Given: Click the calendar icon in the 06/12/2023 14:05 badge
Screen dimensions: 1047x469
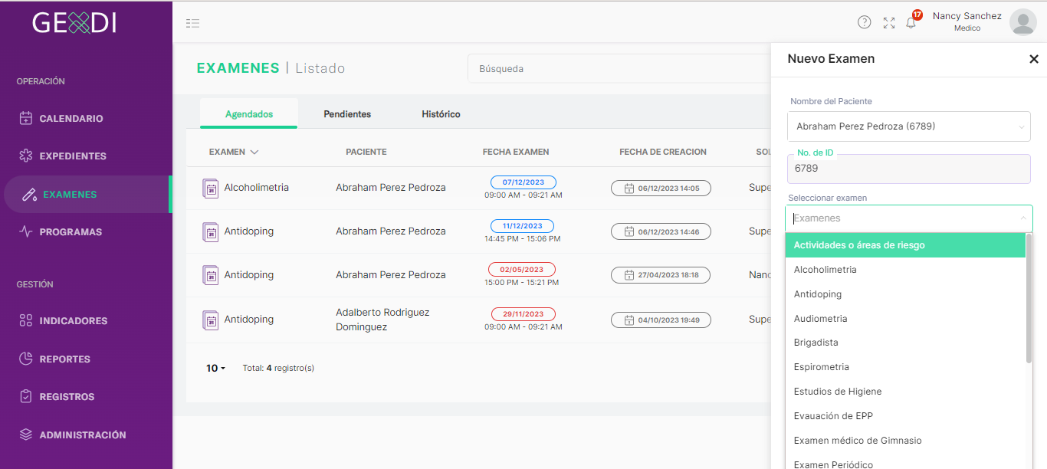Looking at the screenshot, I should (x=629, y=189).
